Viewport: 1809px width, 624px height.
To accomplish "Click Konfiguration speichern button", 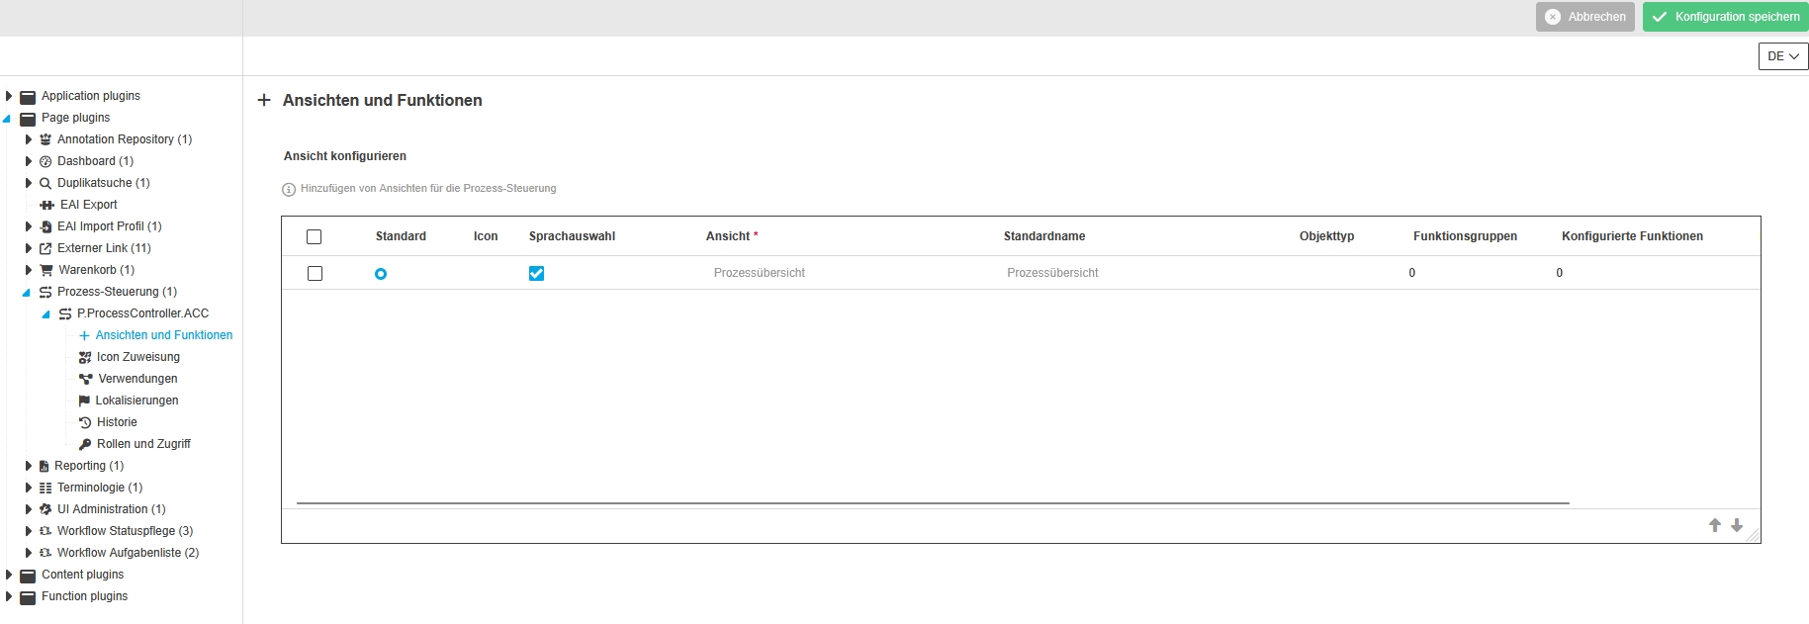I will [x=1725, y=17].
